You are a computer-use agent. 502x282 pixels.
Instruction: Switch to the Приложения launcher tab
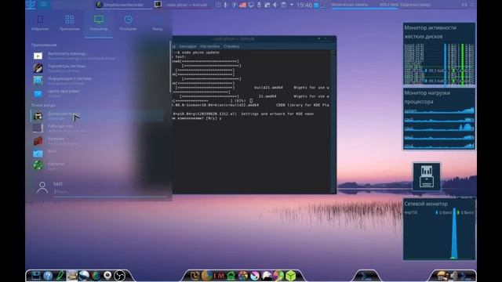coord(70,23)
